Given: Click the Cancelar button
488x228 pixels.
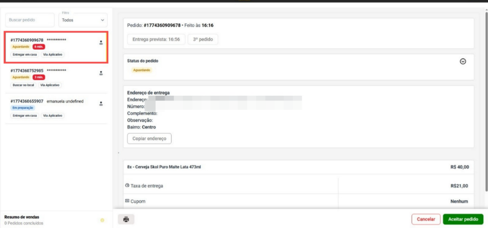Looking at the screenshot, I should coord(426,219).
